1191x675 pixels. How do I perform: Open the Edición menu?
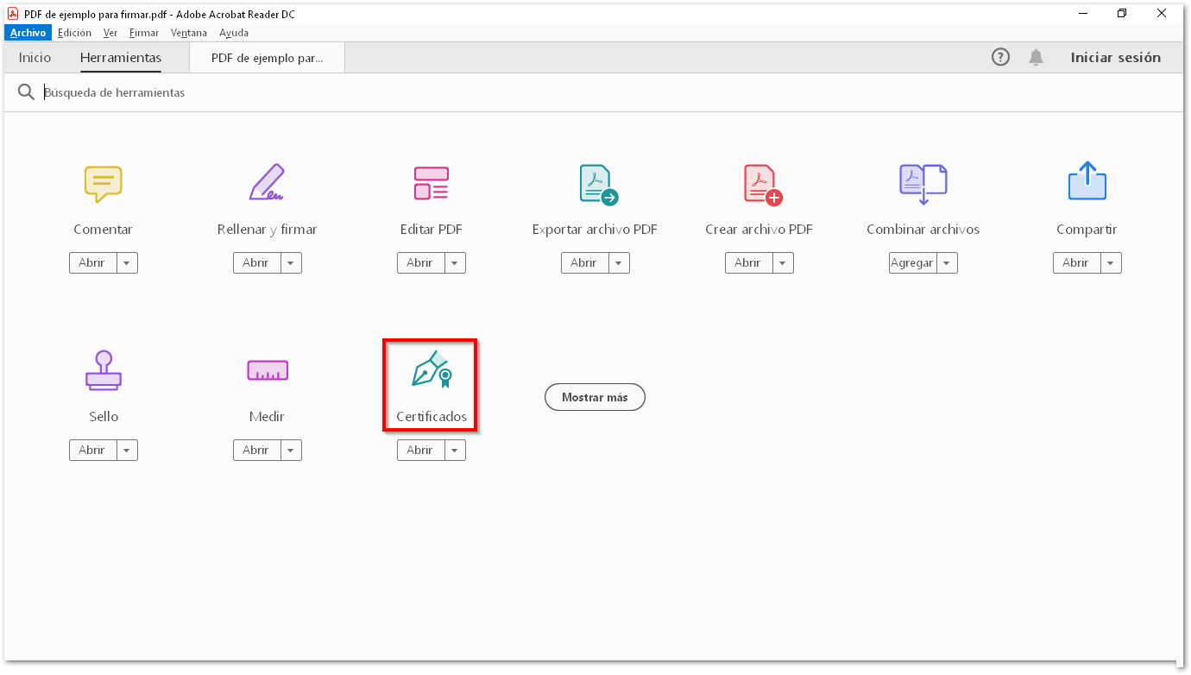click(x=74, y=33)
